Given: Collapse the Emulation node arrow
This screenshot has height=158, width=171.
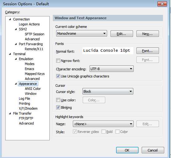Looking at the screenshot, I should click(16, 59).
